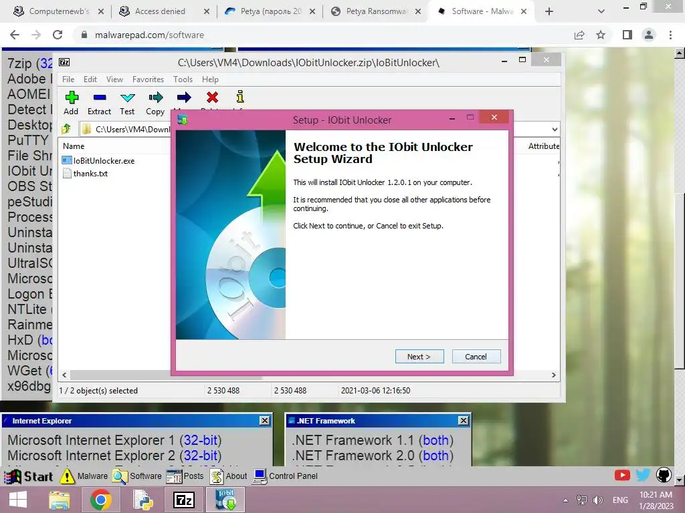Viewport: 685px width, 513px height.
Task: Click the Extract icon in 7-Zip
Action: (100, 98)
